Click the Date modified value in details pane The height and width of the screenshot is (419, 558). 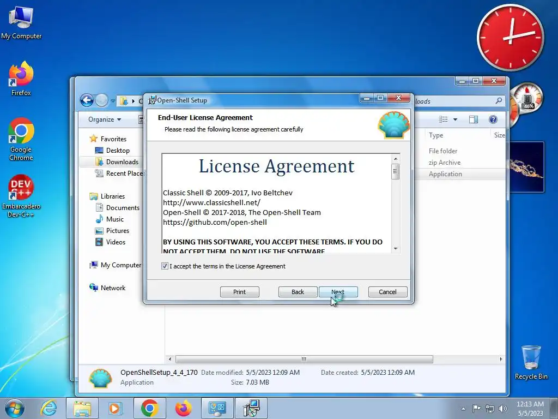[x=272, y=372]
